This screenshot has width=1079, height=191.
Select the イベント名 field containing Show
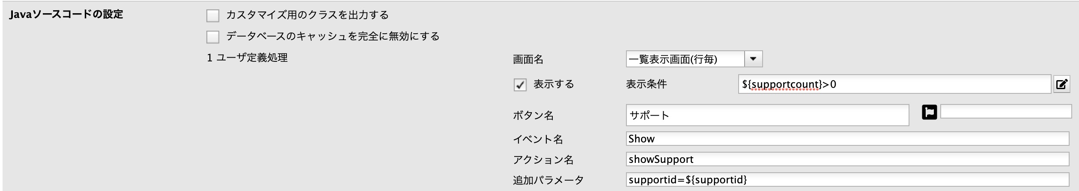click(848, 139)
